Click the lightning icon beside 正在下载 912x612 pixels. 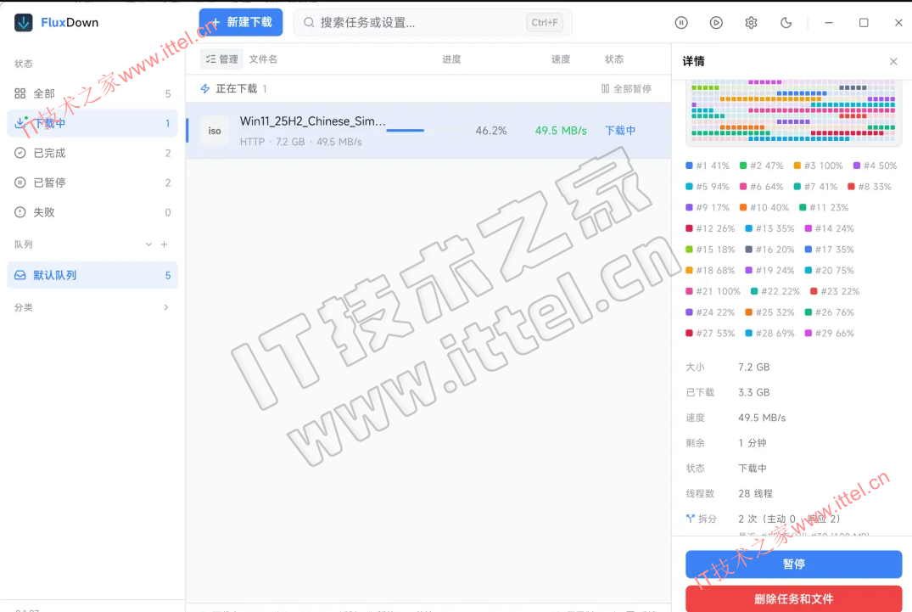pyautogui.click(x=204, y=88)
